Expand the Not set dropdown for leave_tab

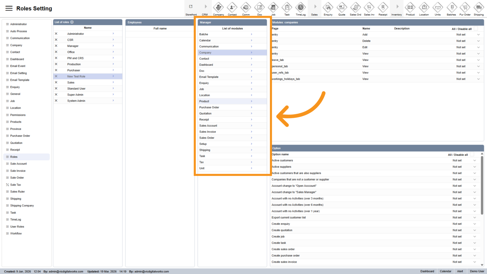[x=478, y=60]
